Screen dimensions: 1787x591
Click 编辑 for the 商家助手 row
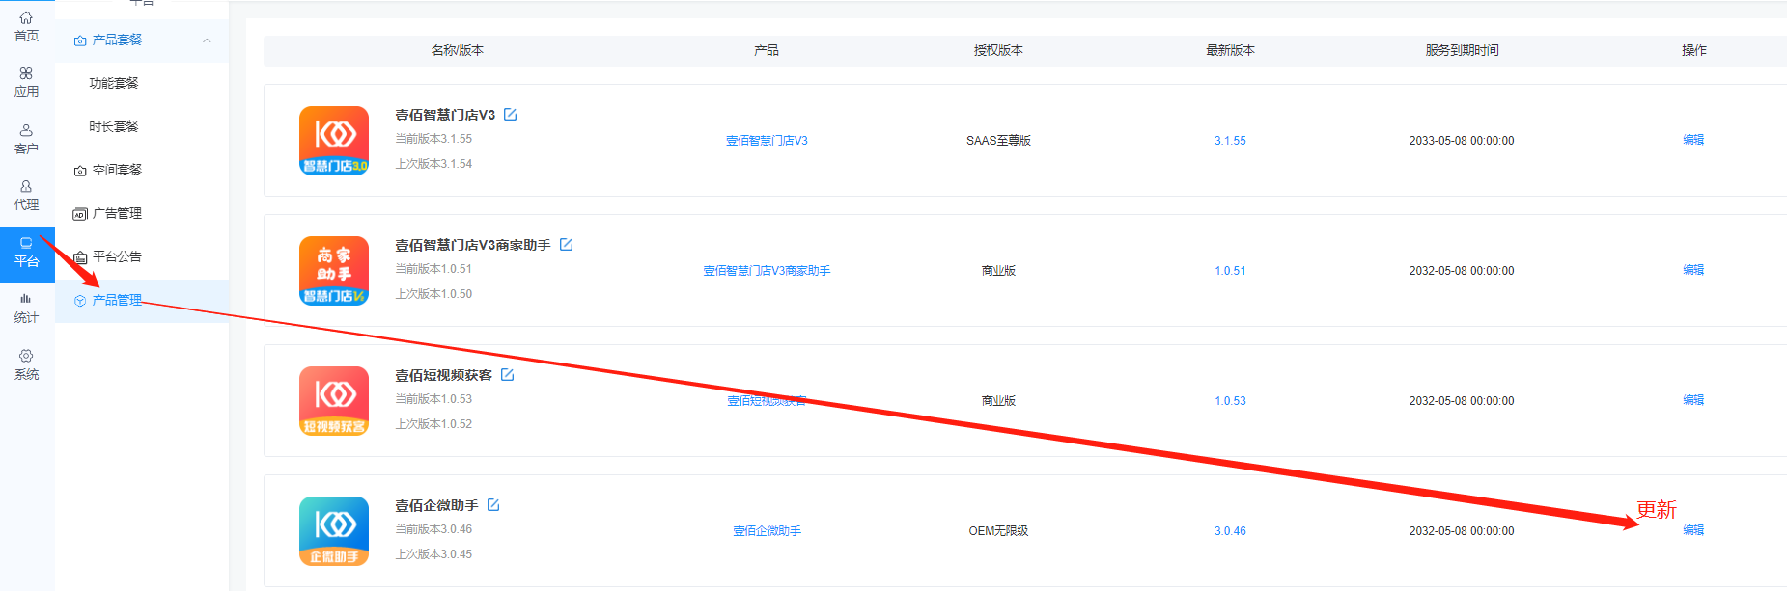pyautogui.click(x=1693, y=270)
